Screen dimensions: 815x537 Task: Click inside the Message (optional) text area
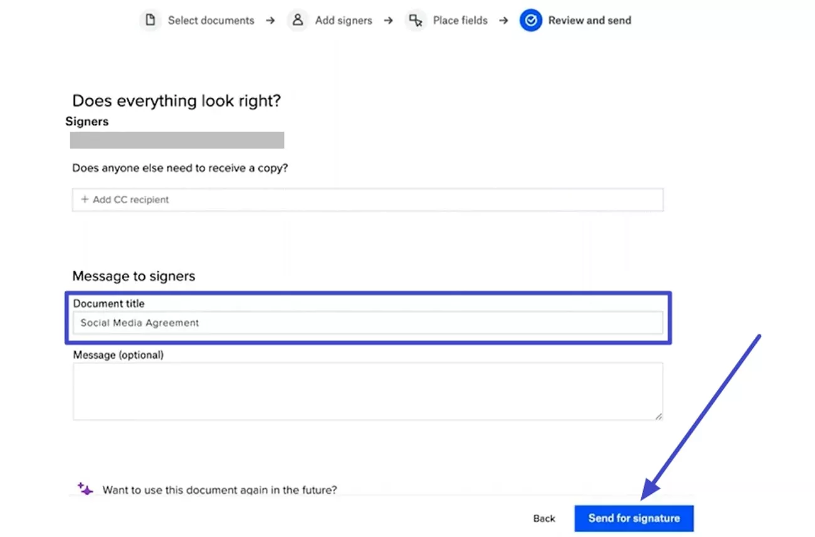367,391
